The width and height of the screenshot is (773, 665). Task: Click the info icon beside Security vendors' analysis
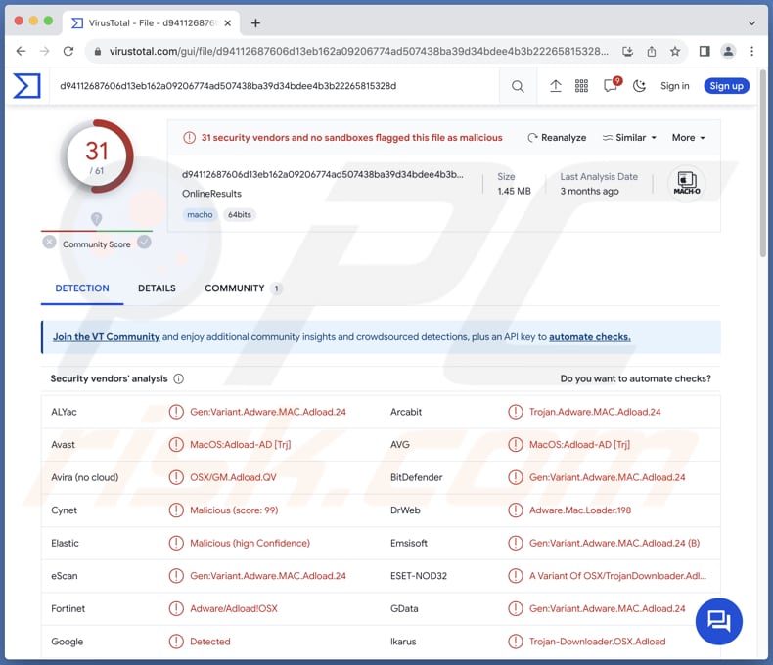pos(179,378)
